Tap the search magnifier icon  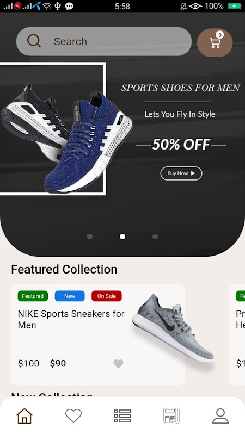[x=34, y=41]
